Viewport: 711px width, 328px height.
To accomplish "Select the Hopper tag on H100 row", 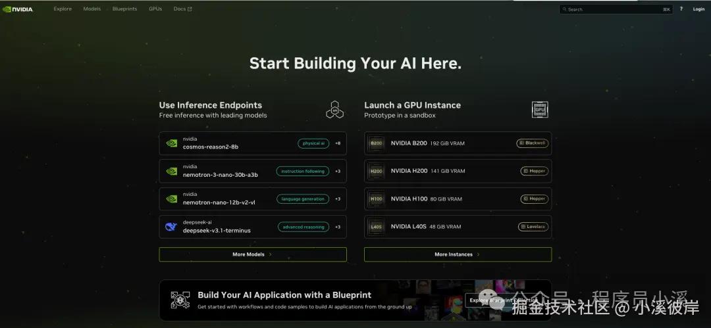I will tap(534, 199).
